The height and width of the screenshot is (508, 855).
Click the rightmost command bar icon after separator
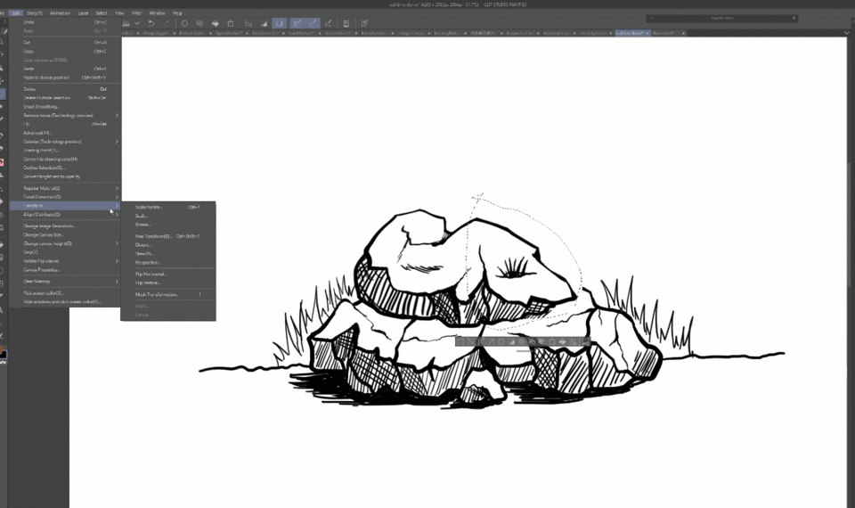click(x=364, y=23)
